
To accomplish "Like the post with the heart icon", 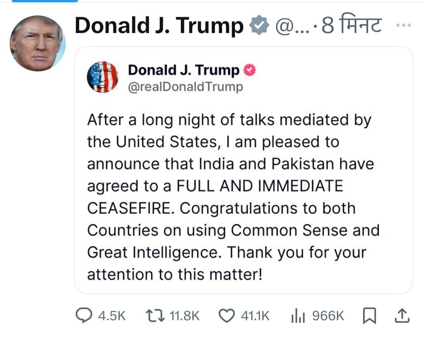I will 226,315.
